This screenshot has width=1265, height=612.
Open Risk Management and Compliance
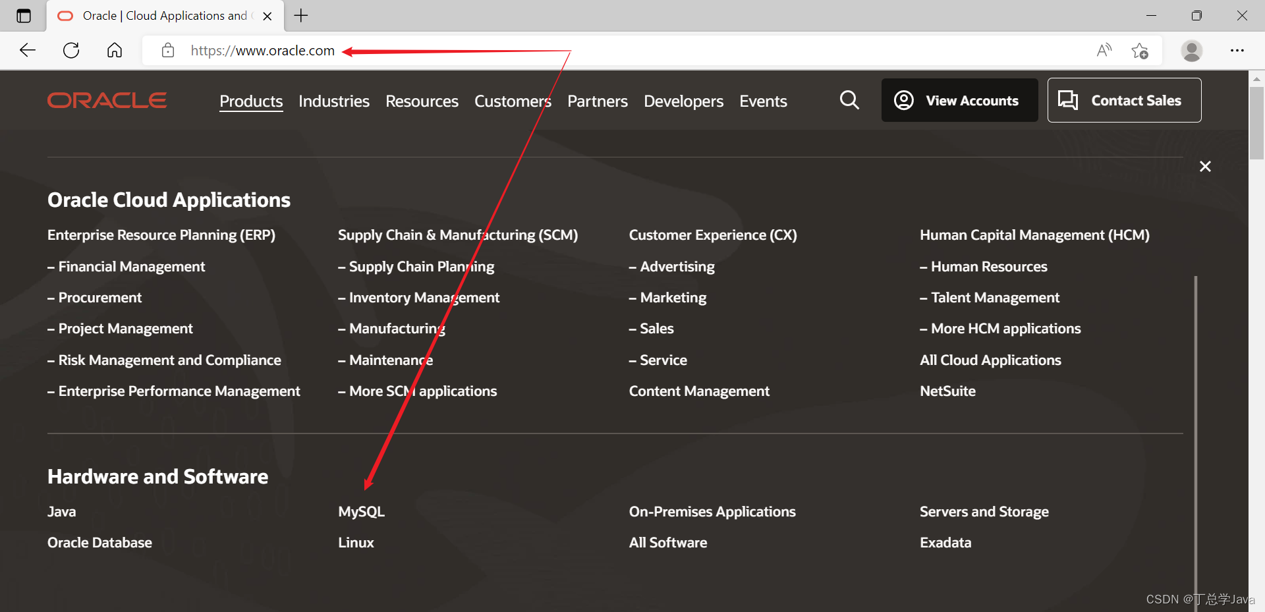(164, 360)
